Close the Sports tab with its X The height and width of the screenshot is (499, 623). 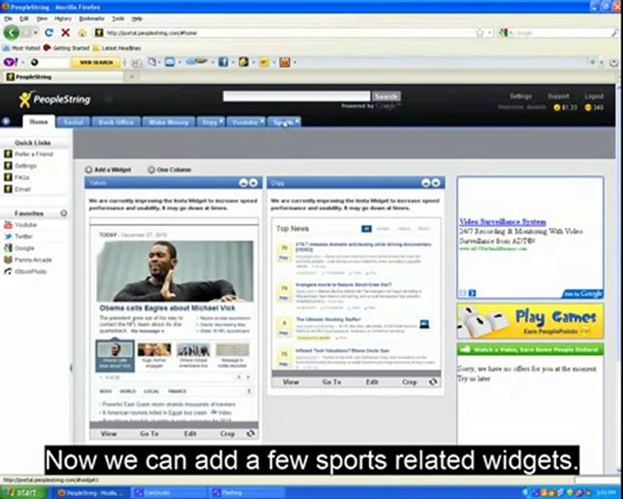coord(297,120)
